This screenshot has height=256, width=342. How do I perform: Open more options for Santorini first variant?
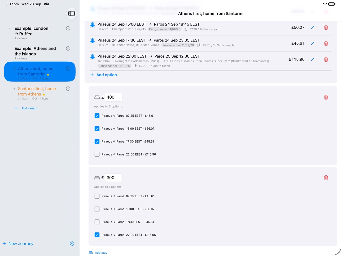(x=68, y=89)
